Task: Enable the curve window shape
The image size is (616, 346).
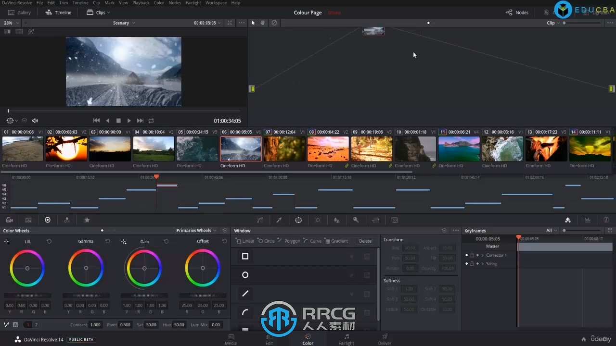Action: [245, 312]
